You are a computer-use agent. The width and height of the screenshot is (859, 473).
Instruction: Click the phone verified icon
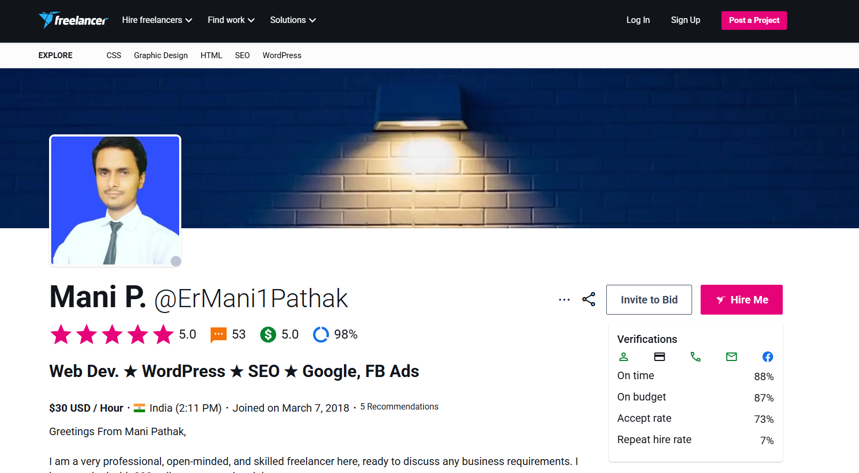coord(695,357)
